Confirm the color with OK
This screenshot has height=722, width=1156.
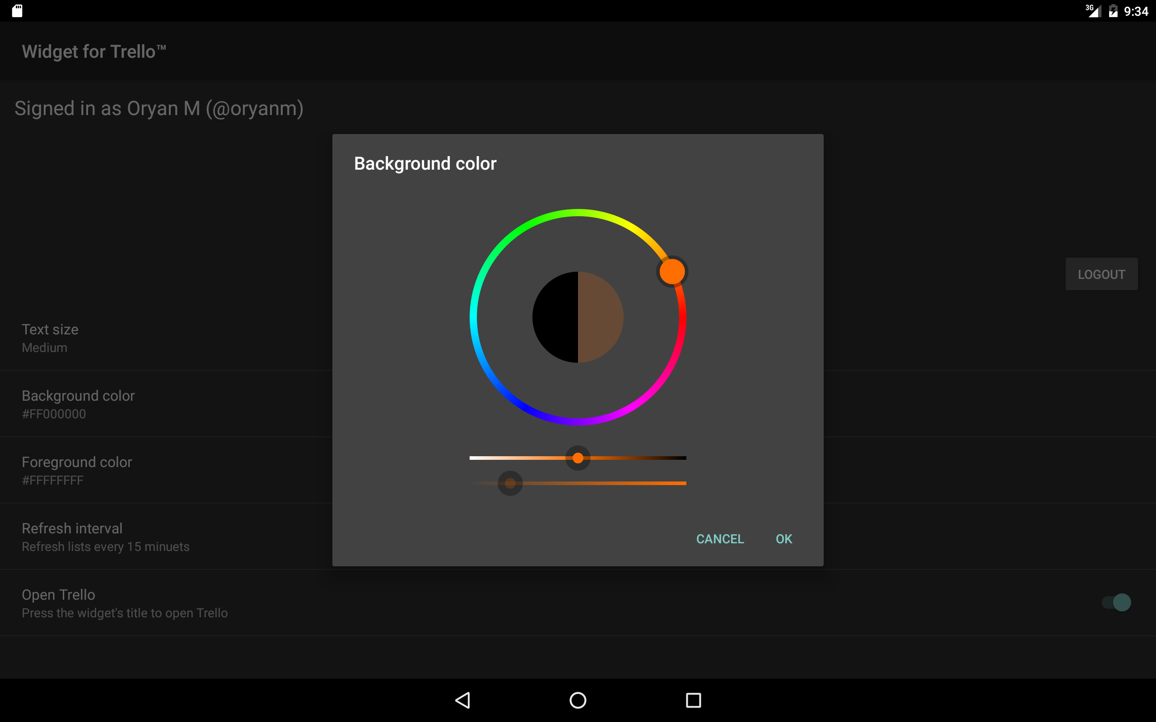point(783,539)
